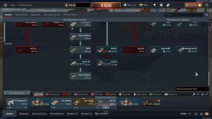Switch to the Большой флот tab
The image size is (212, 119).
[x=52, y=15]
